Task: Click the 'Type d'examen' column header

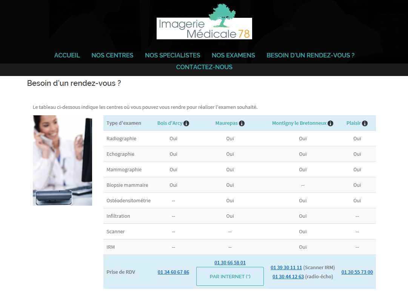Action: (123, 123)
